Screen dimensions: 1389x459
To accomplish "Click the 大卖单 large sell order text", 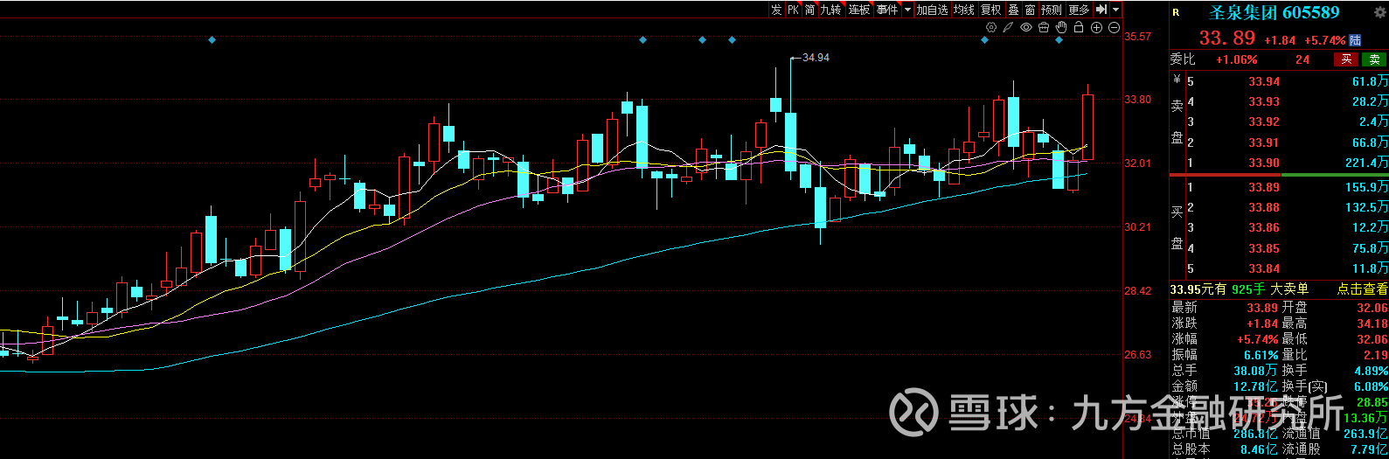I will 1289,289.
